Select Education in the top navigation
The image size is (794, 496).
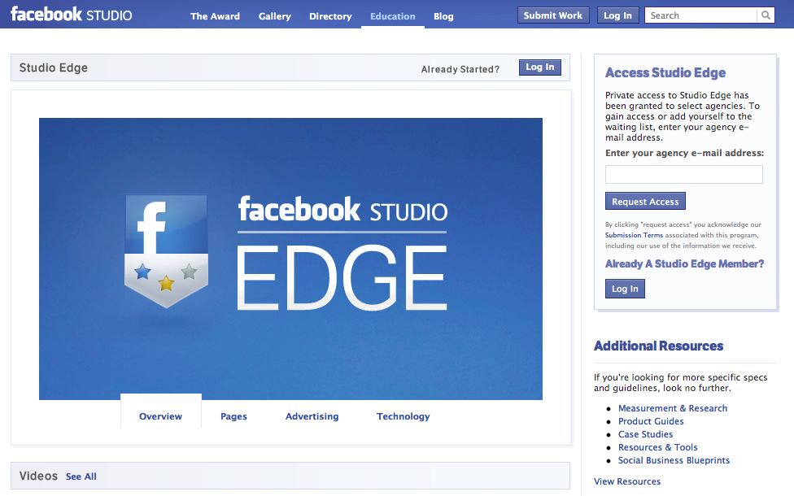(392, 16)
